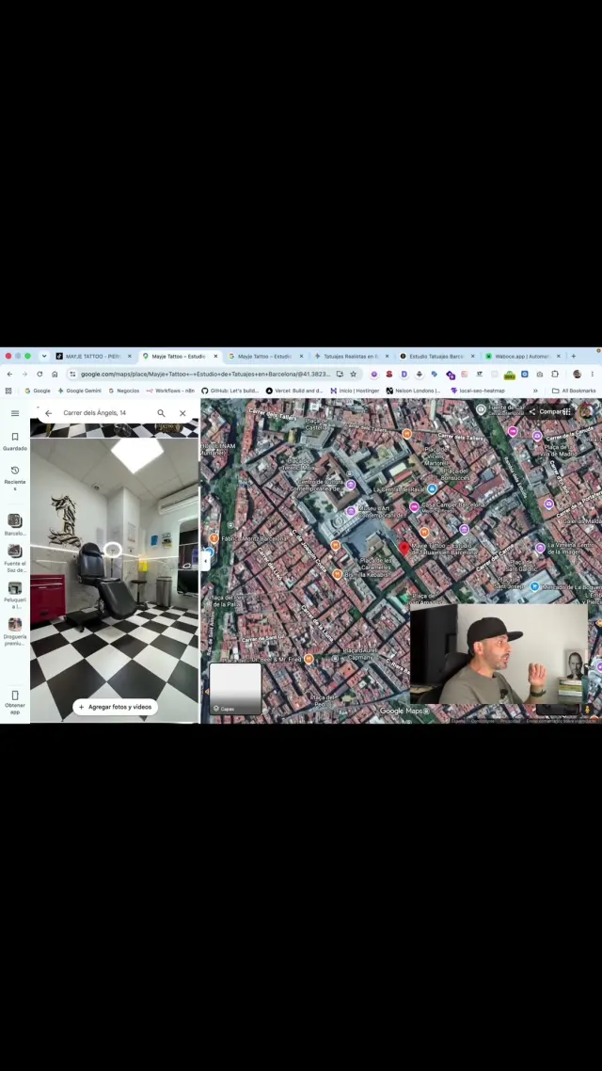
Task: Switch to Mayje Tattoo Google search tab
Action: point(265,356)
